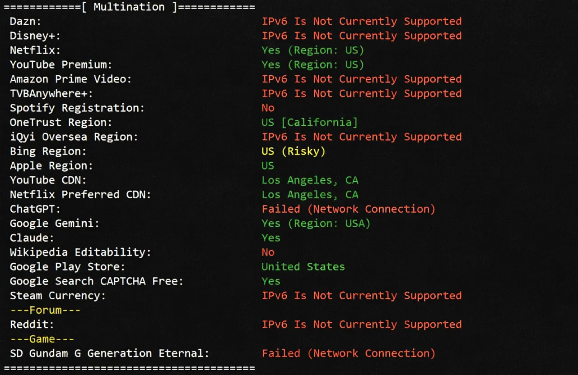Click the '---Game---' section heading
Image resolution: width=578 pixels, height=375 pixels.
click(42, 339)
